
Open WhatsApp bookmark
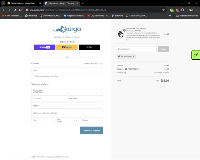click(x=31, y=16)
